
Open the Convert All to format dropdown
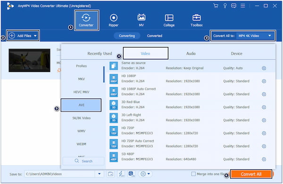tap(243, 36)
